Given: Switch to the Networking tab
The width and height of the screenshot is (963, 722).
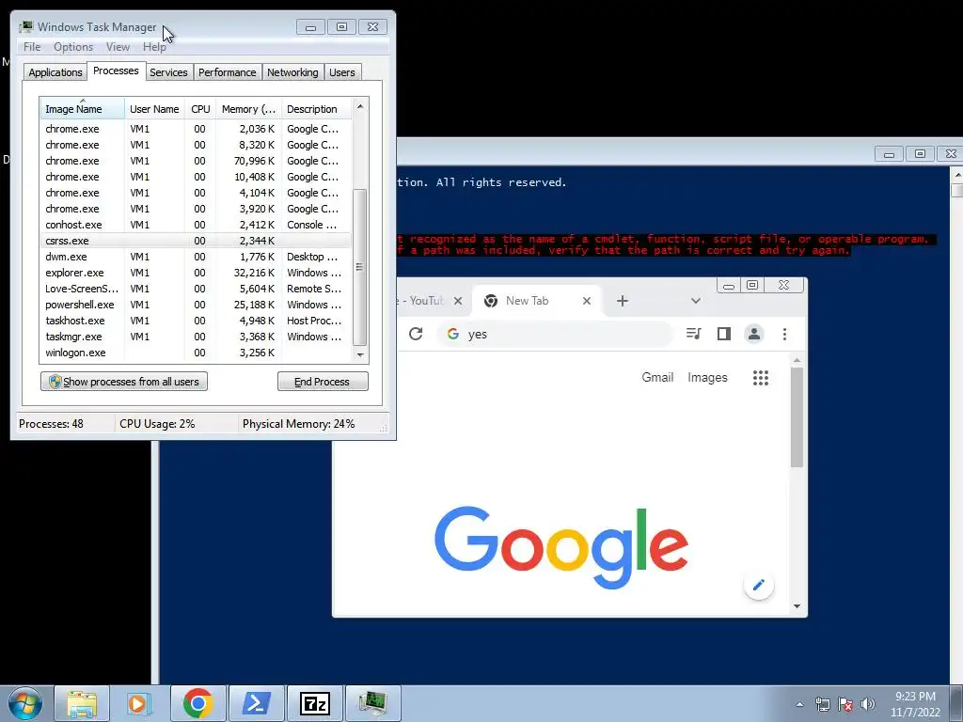Looking at the screenshot, I should (x=292, y=72).
